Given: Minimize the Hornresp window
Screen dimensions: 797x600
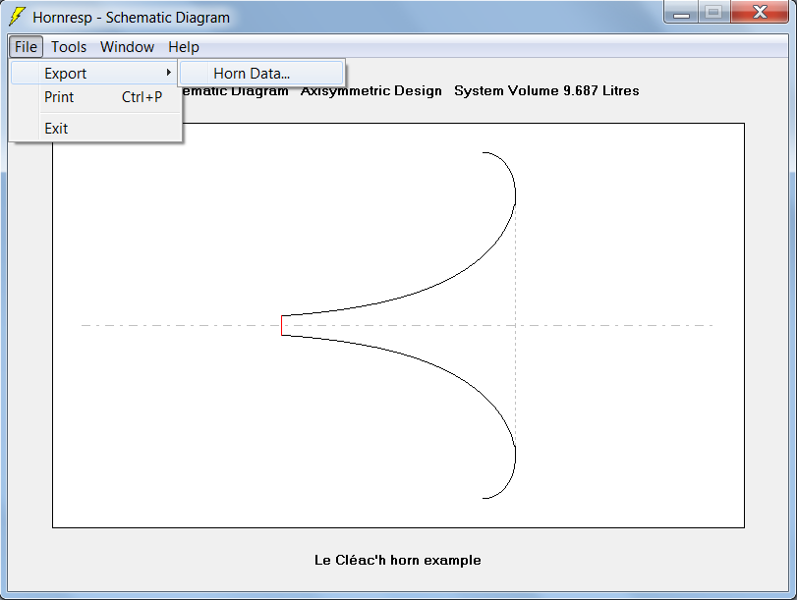Looking at the screenshot, I should pos(681,12).
